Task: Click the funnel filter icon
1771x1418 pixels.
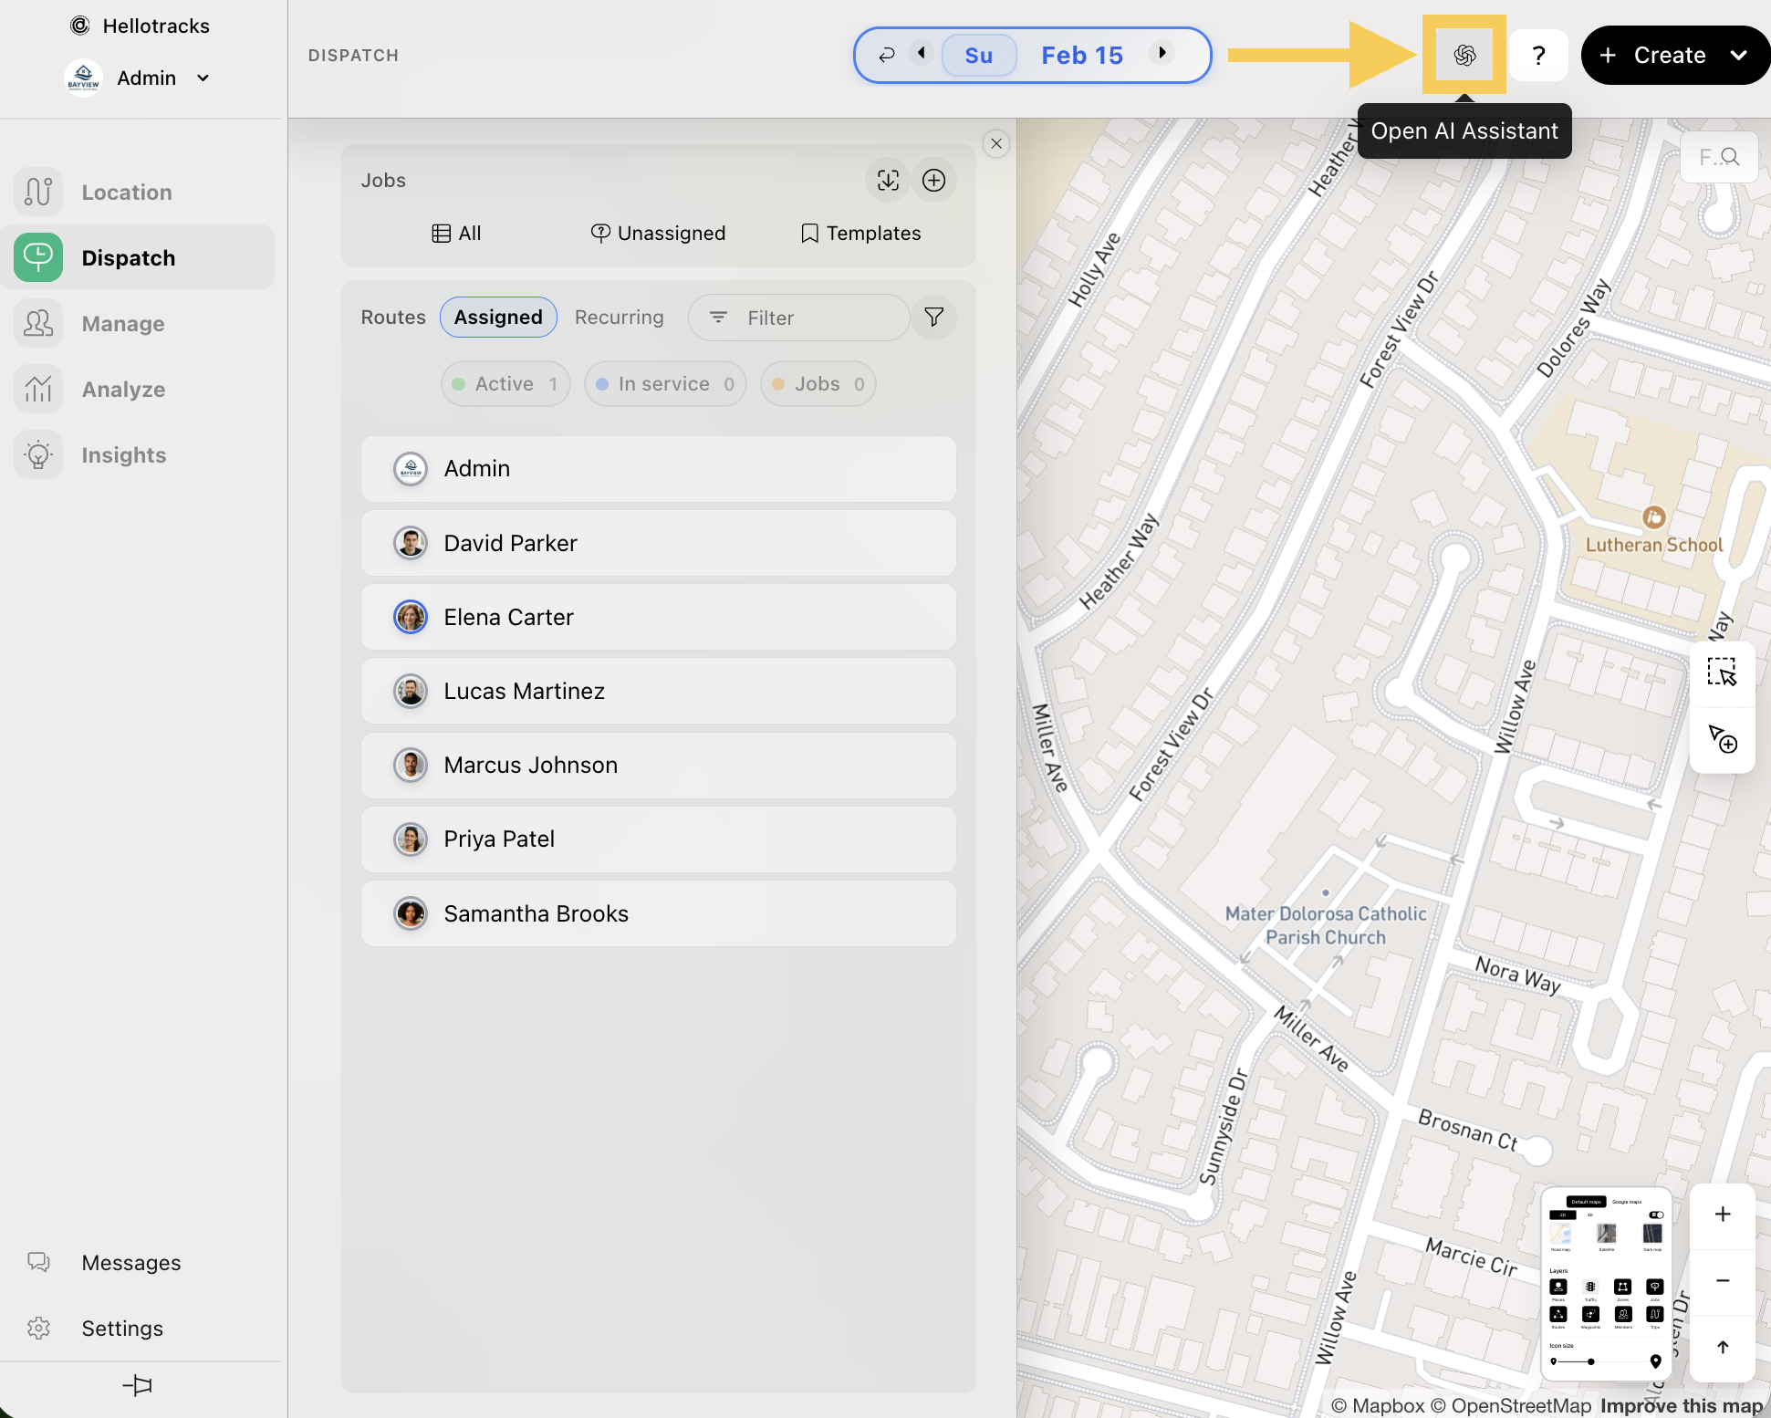Action: 933,317
